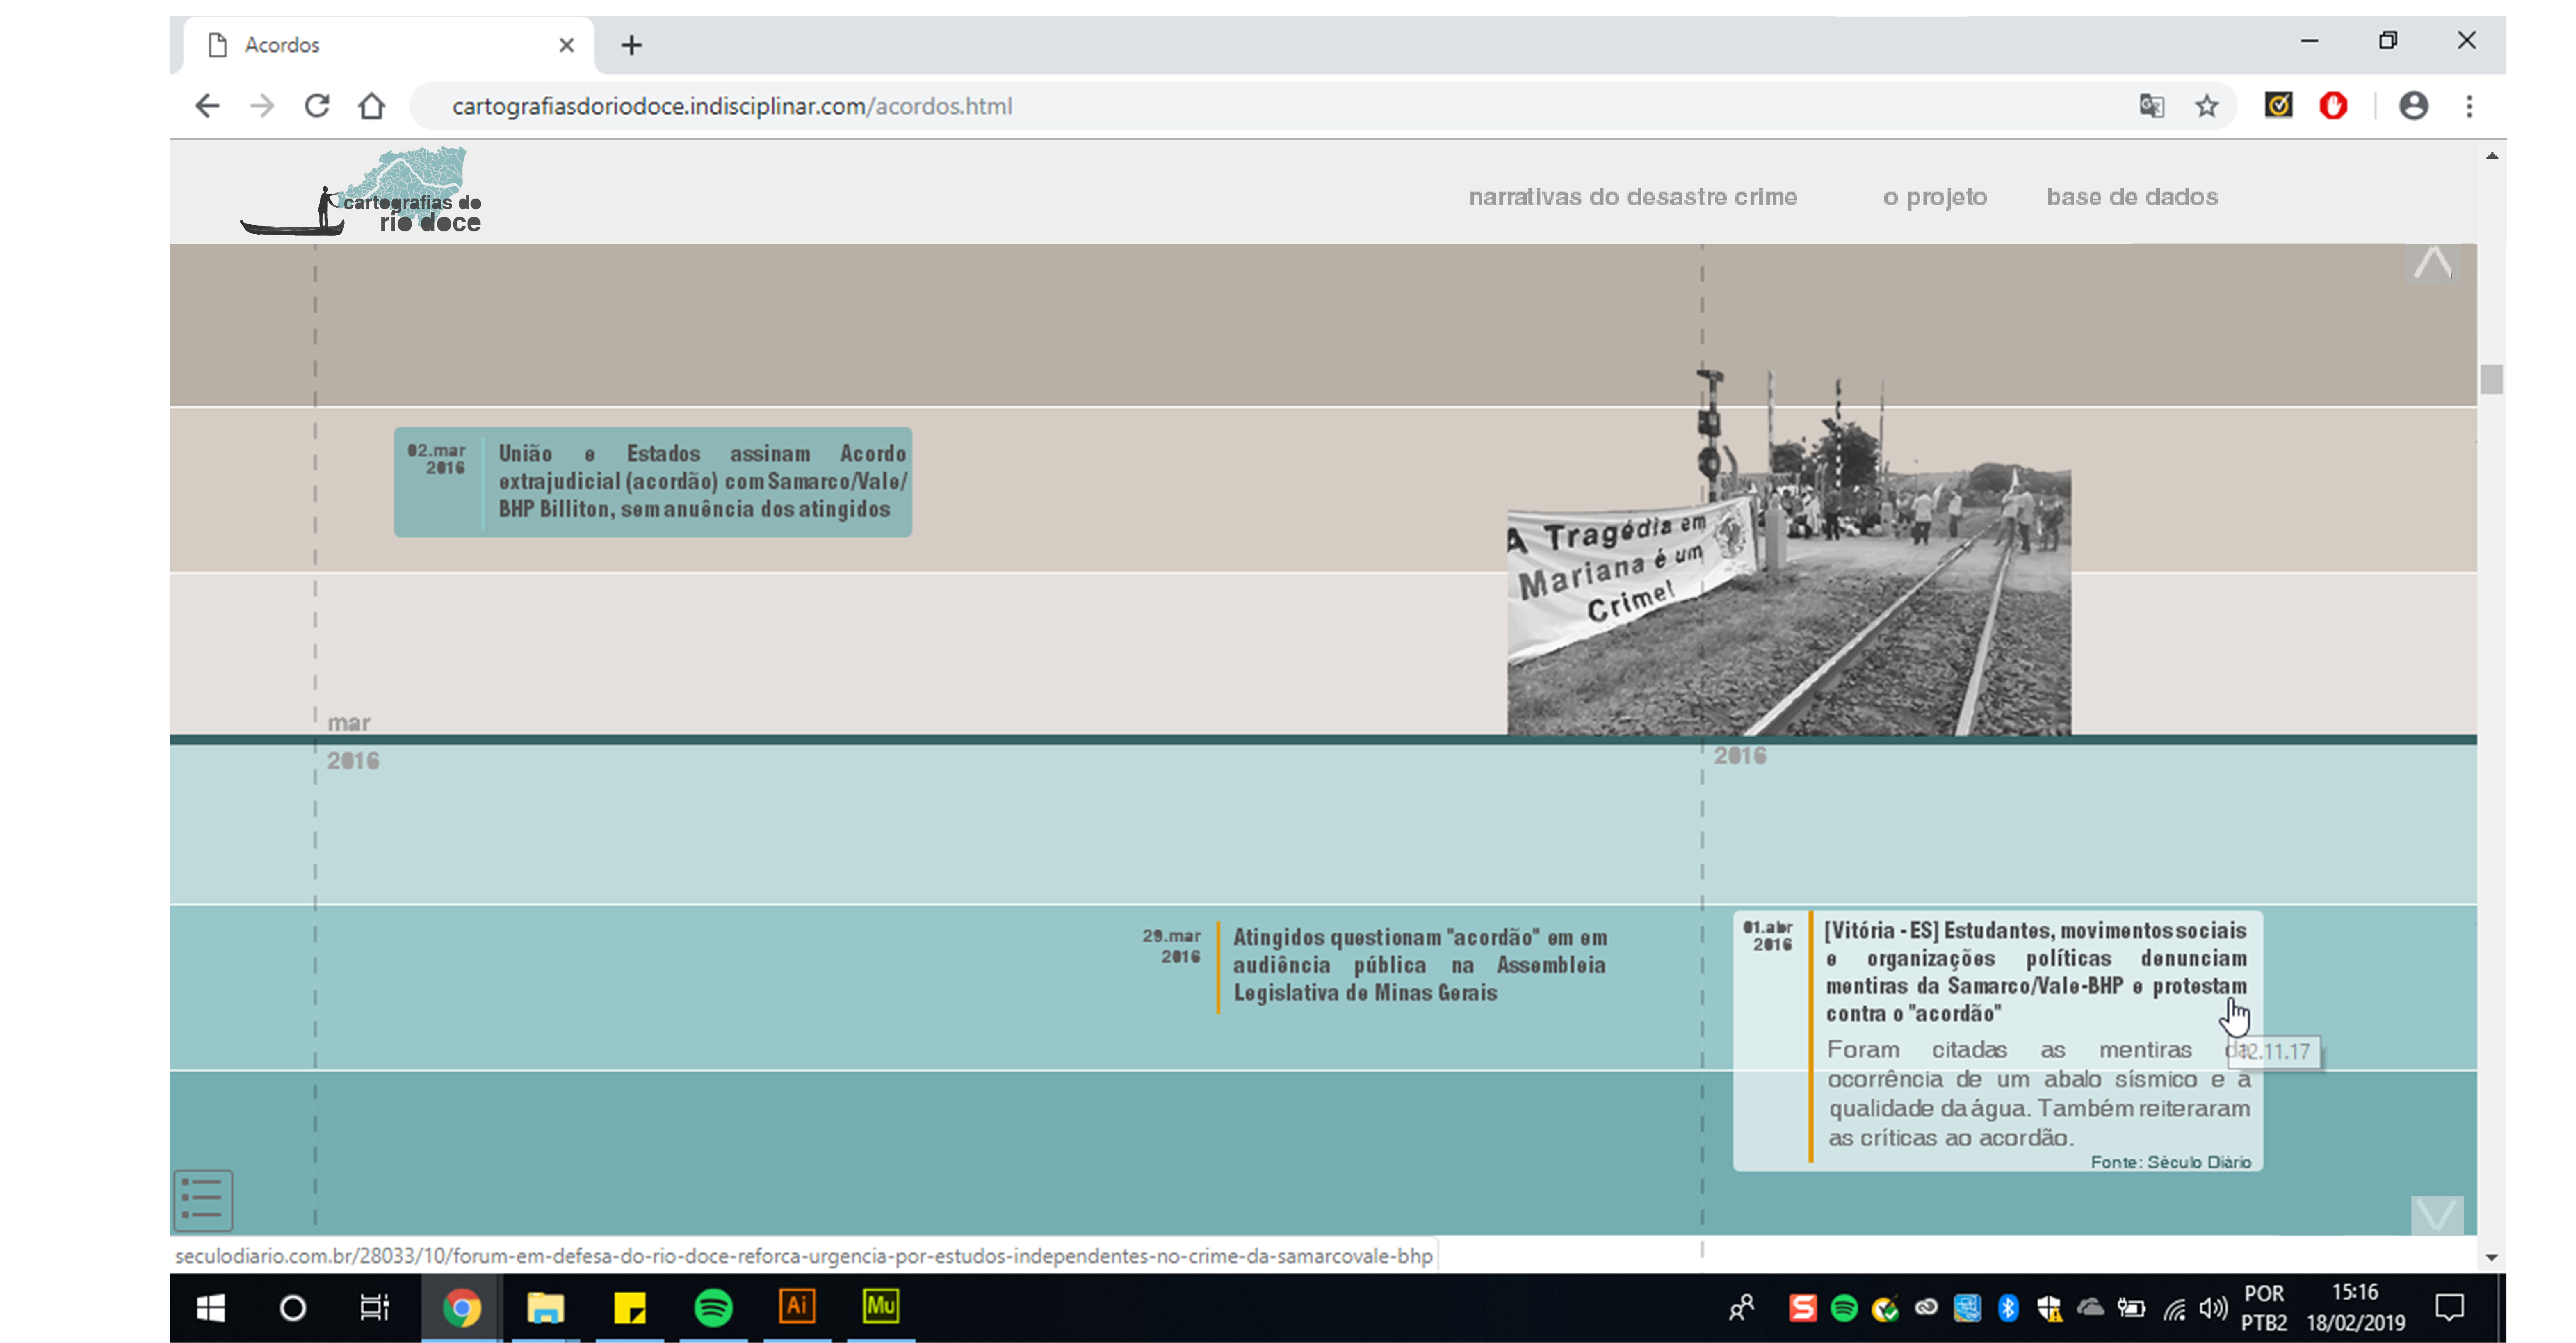The height and width of the screenshot is (1343, 2576).
Task: Open the Chrome three-dot menu
Action: [2469, 106]
